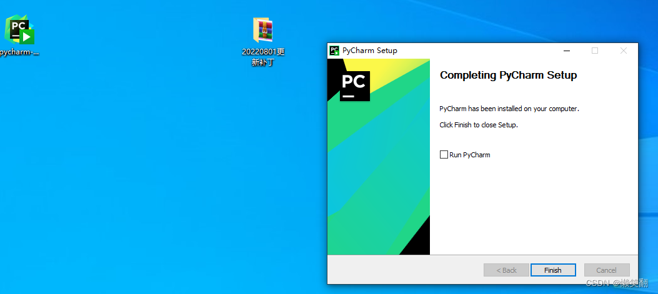The width and height of the screenshot is (658, 294).
Task: Click the PC logo in the setup banner
Action: click(x=354, y=86)
